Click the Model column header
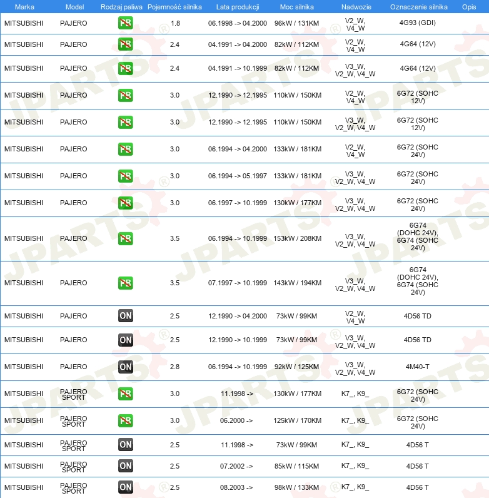 [x=74, y=7]
